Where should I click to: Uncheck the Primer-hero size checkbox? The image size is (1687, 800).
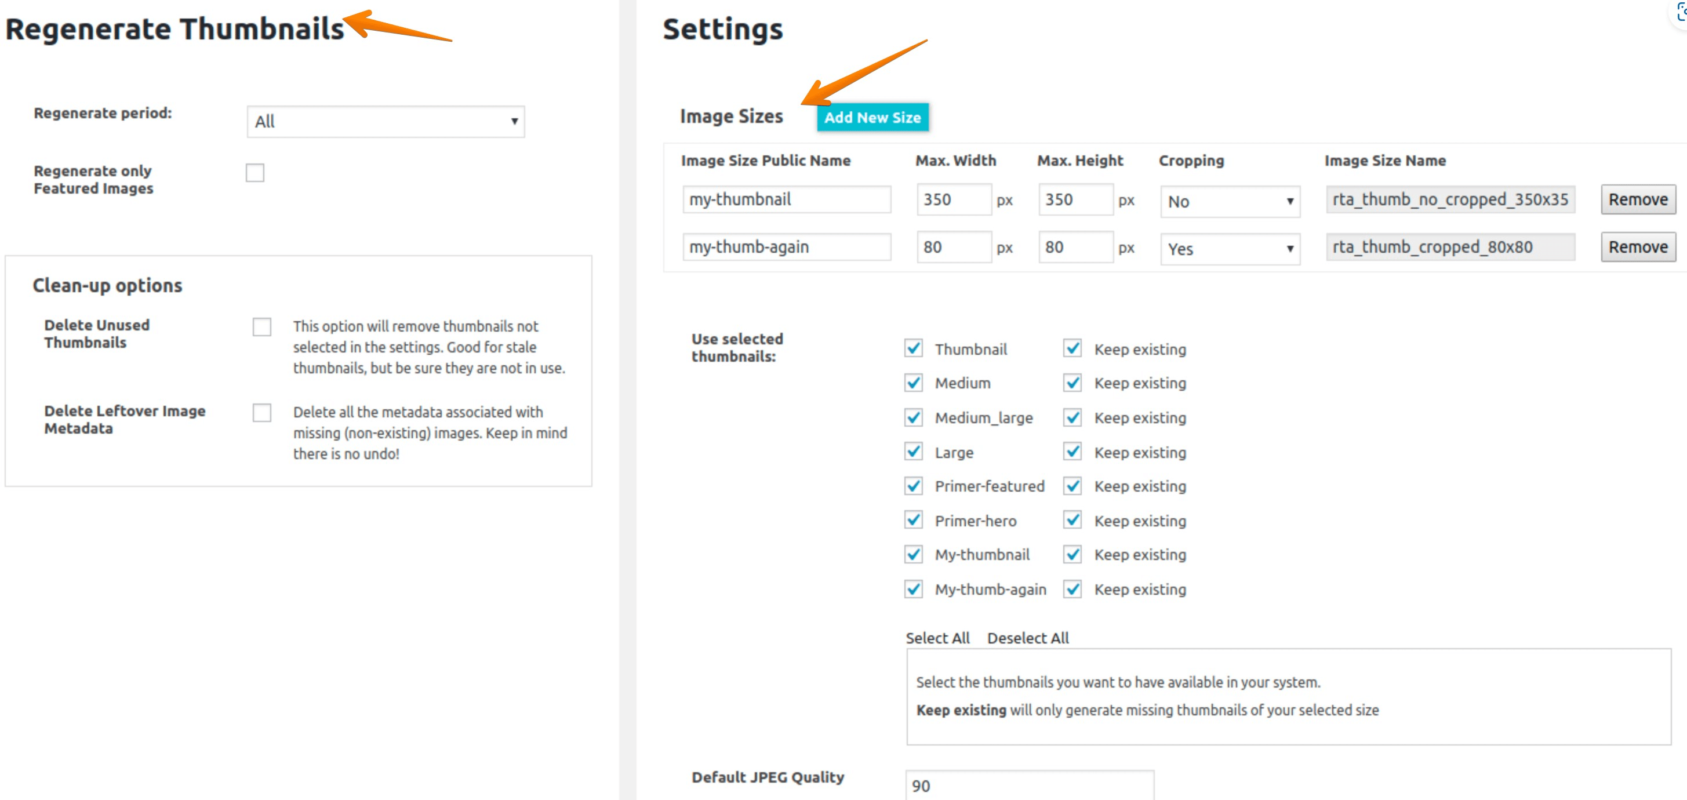914,521
